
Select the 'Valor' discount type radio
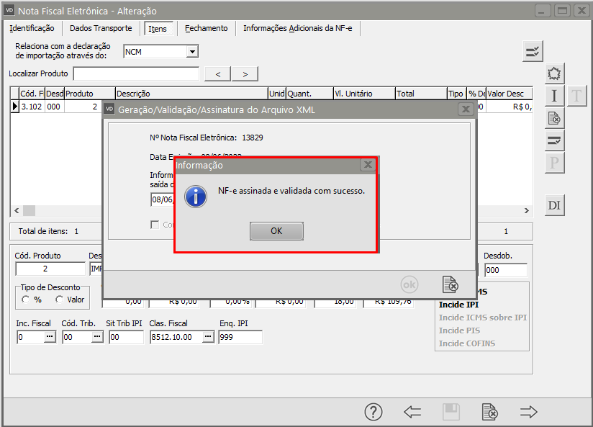(60, 300)
